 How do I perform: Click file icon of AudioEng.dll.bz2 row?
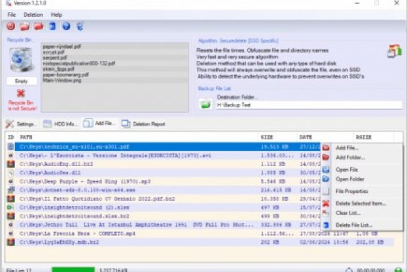(x=11, y=164)
